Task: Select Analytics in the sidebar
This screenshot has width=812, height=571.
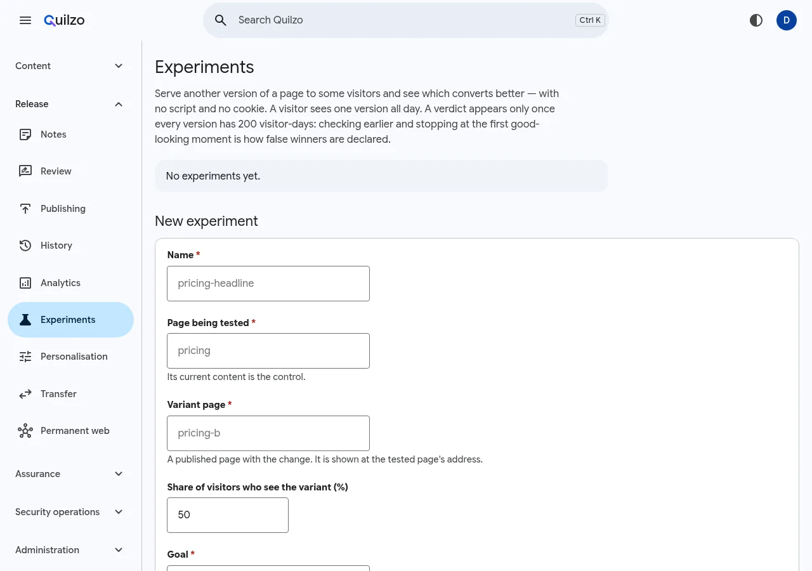Action: coord(70,283)
